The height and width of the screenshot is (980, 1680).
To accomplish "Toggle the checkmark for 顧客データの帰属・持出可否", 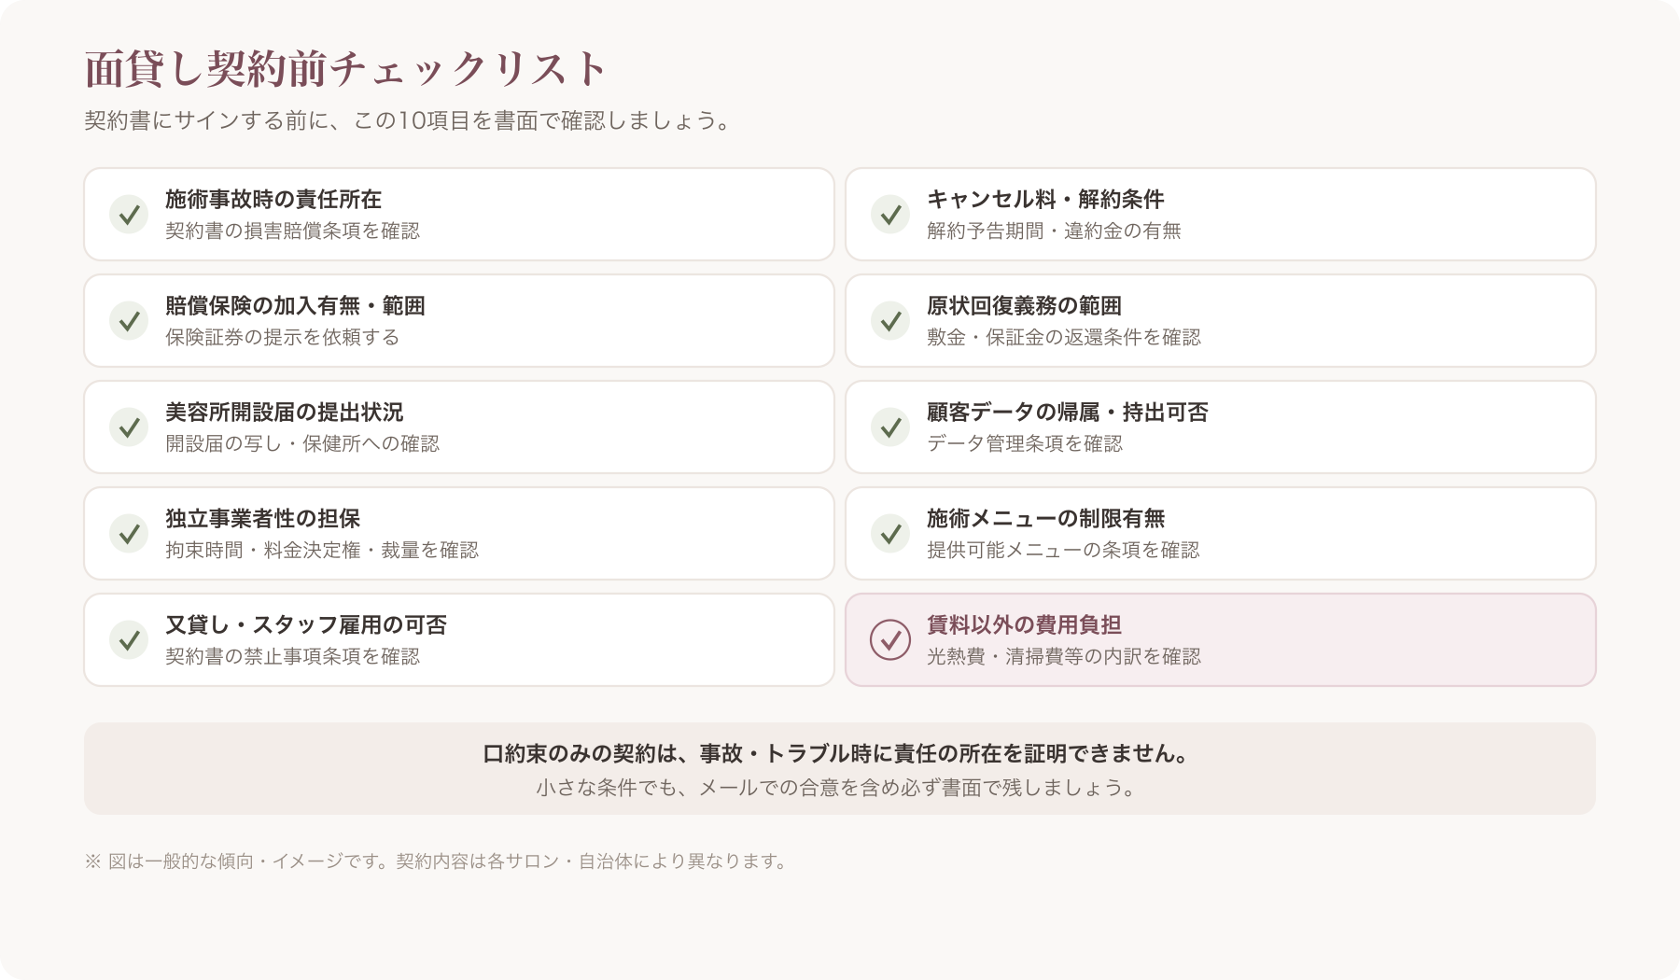I will coord(890,427).
